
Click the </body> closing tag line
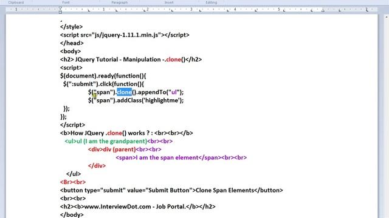[72, 214]
